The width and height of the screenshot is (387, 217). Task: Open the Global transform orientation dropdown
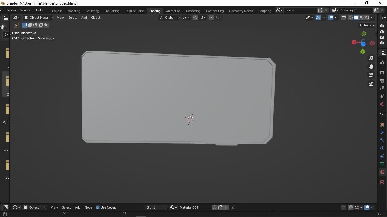point(169,18)
